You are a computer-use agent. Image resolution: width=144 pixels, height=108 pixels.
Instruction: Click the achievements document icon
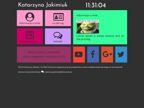coord(30,35)
